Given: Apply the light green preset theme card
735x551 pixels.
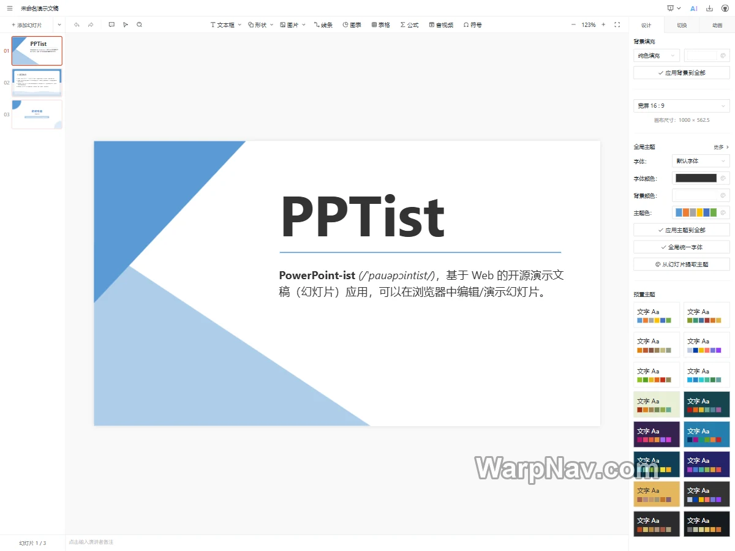Looking at the screenshot, I should coord(657,405).
